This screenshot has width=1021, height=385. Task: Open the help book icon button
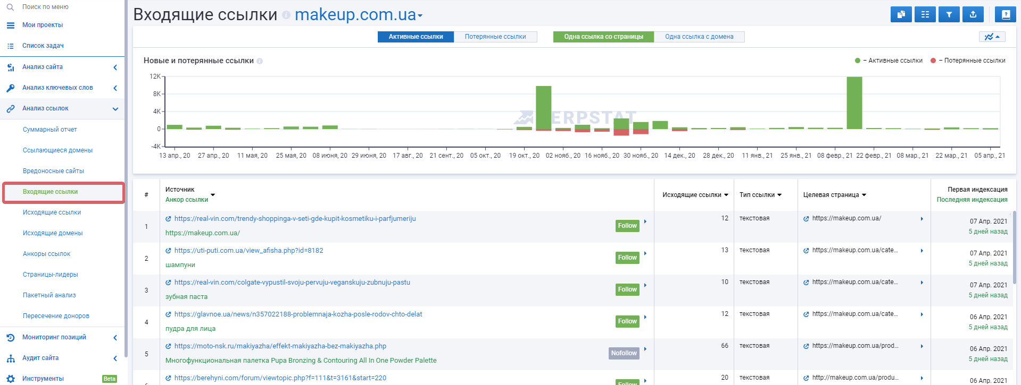[x=1006, y=15]
